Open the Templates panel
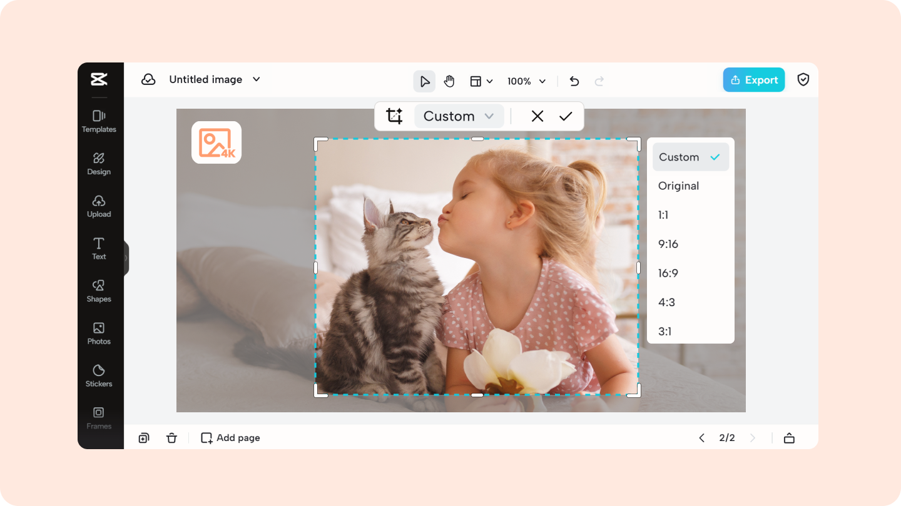The image size is (901, 506). click(x=99, y=121)
